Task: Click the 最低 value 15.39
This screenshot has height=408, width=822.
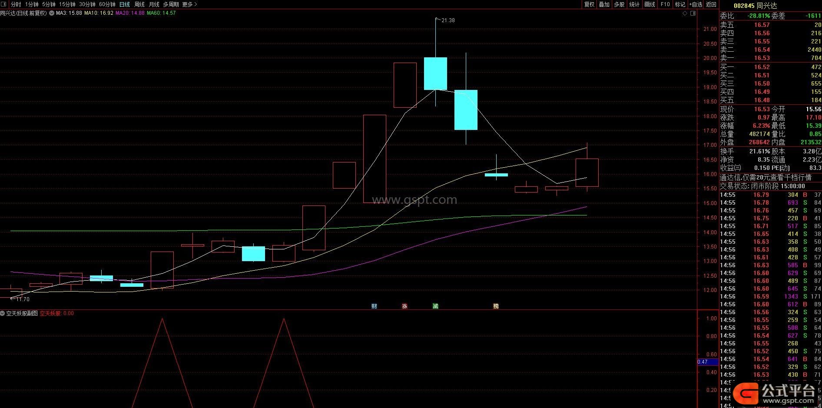Action: [813, 126]
